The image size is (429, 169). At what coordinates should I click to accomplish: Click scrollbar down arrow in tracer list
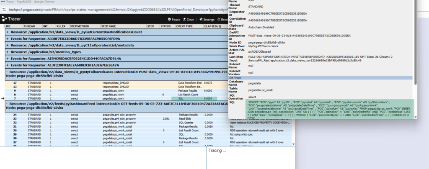click(x=294, y=144)
